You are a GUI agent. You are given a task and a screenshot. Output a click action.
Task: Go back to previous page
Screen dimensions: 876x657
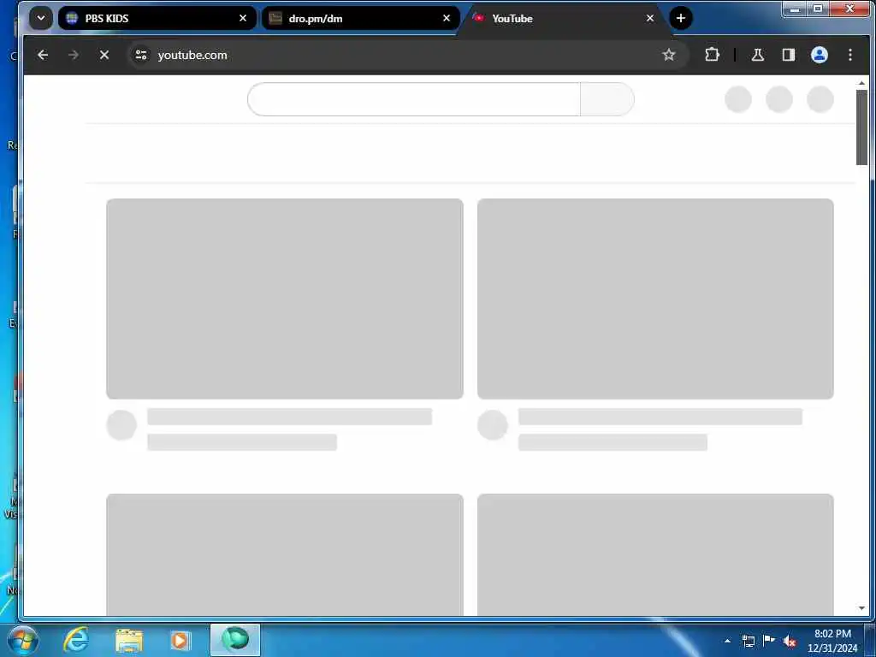[x=43, y=55]
